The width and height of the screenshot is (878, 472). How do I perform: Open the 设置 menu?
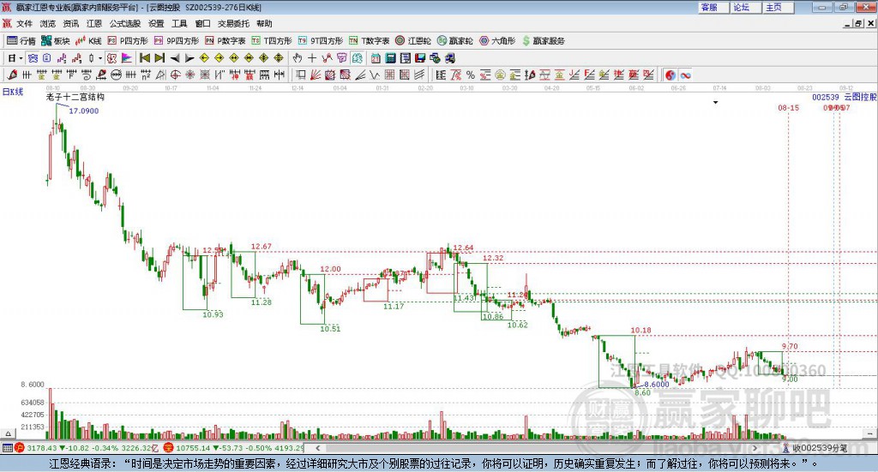156,23
